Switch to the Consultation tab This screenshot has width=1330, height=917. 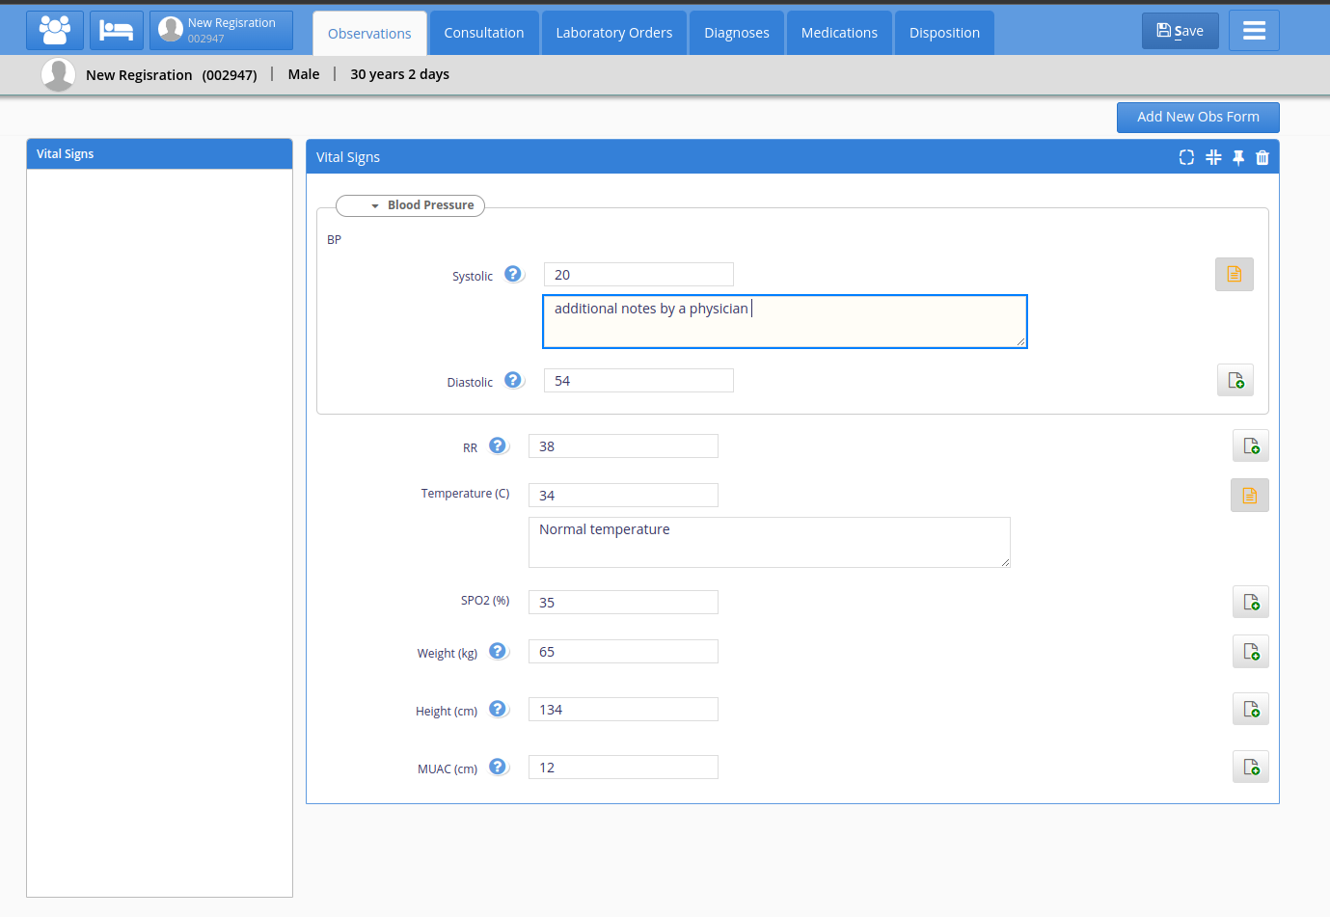(484, 33)
